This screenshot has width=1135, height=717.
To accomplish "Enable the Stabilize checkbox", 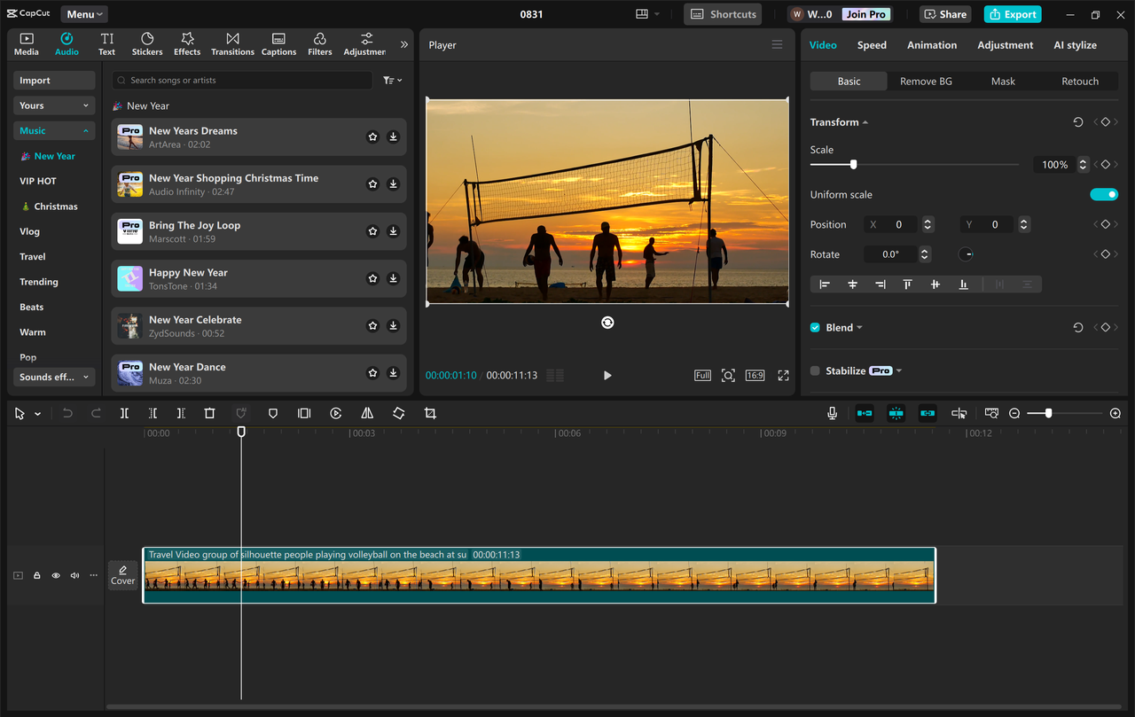I will tap(815, 371).
